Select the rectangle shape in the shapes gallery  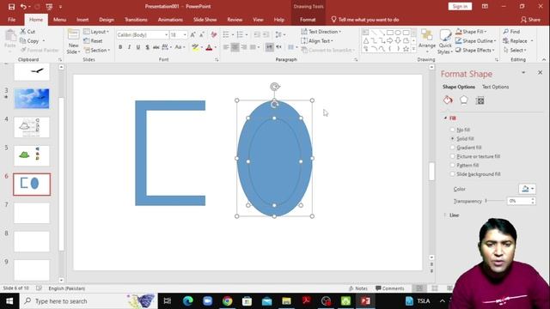(389, 33)
